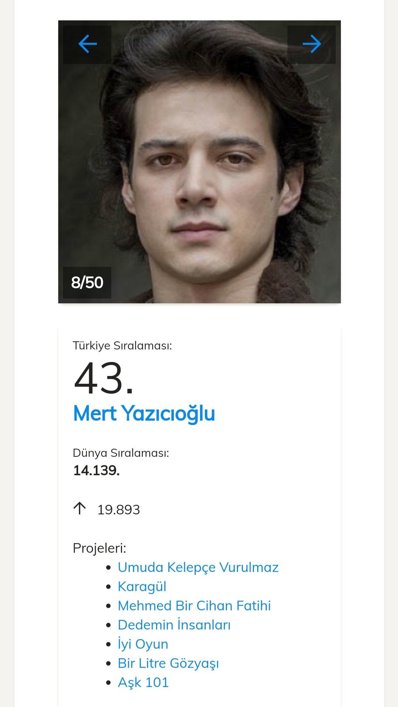The width and height of the screenshot is (398, 707).
Task: Click the world ranking value 14.139
Action: pyautogui.click(x=97, y=470)
